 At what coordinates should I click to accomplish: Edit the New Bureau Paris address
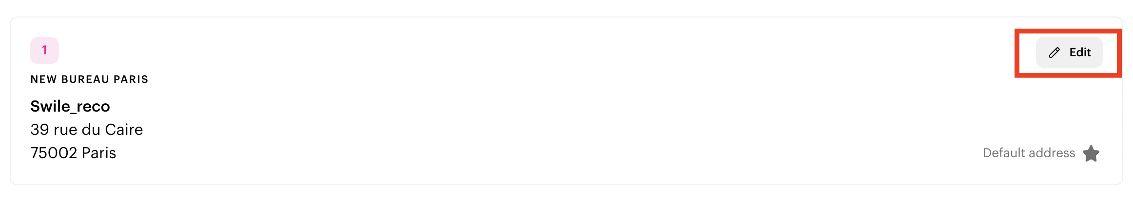1069,52
